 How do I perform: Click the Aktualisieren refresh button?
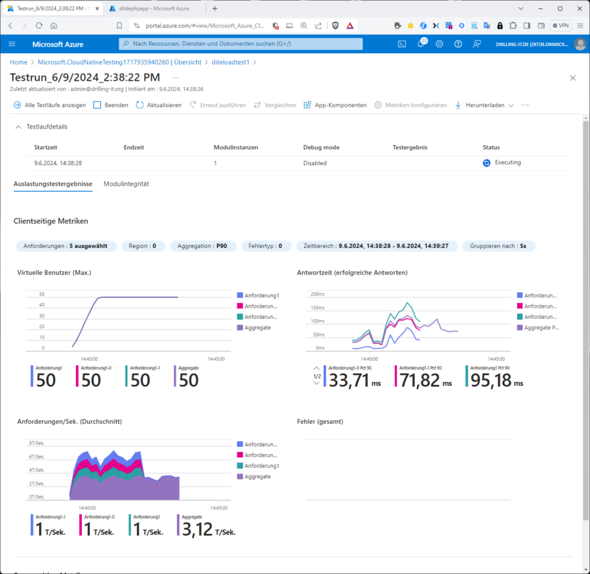158,105
